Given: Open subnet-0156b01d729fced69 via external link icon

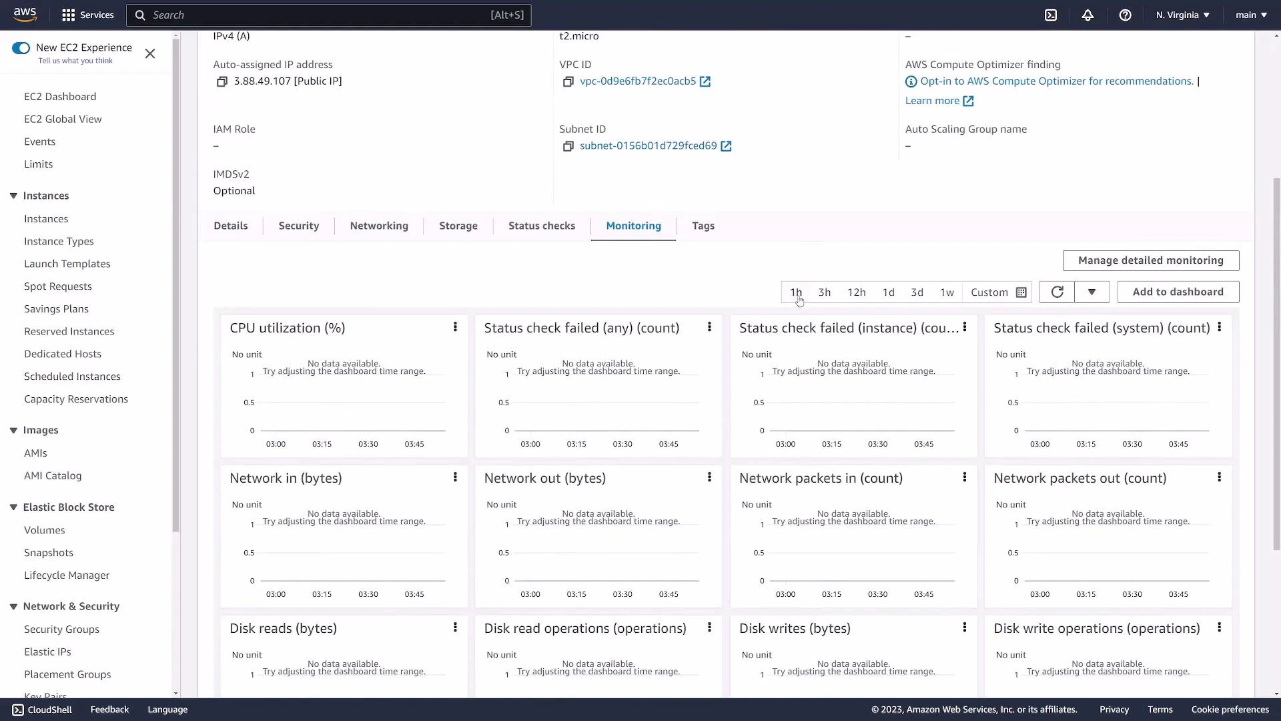Looking at the screenshot, I should coord(727,146).
